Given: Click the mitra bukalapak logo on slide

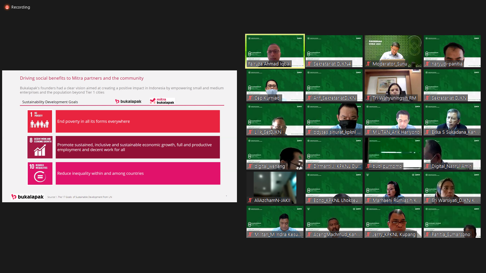Looking at the screenshot, I should click(162, 101).
